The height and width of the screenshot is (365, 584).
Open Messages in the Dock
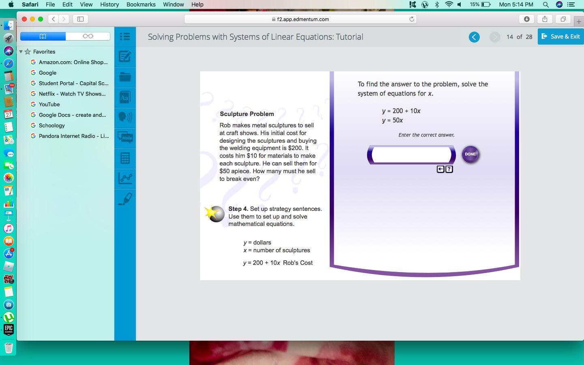(x=9, y=153)
